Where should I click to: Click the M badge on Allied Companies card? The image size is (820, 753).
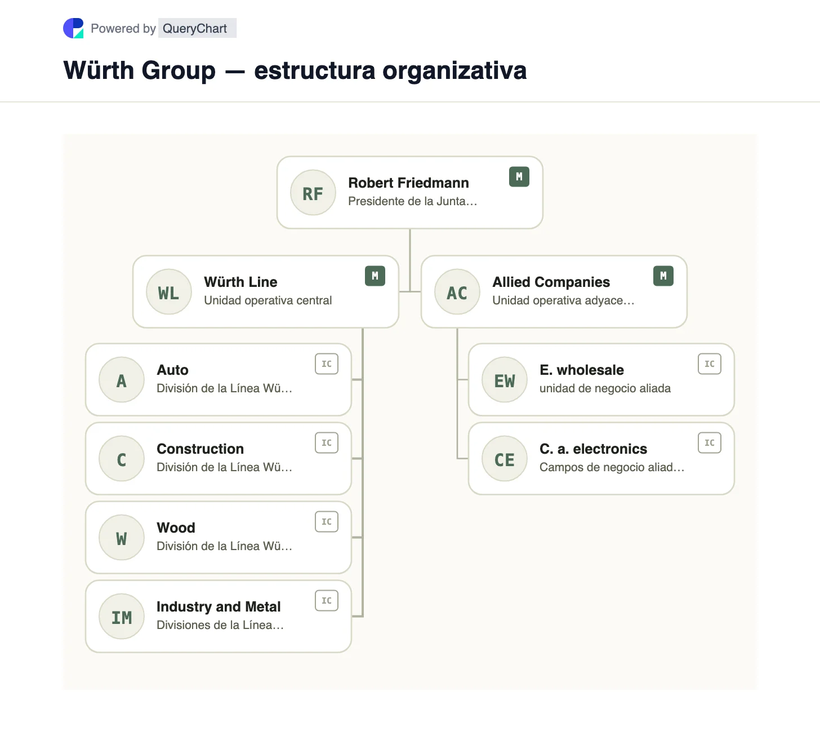[663, 276]
